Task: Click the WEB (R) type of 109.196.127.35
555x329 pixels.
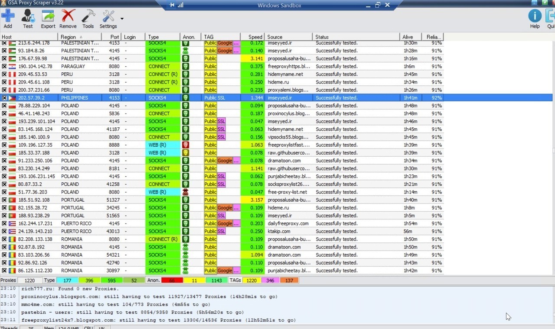Action: click(163, 145)
